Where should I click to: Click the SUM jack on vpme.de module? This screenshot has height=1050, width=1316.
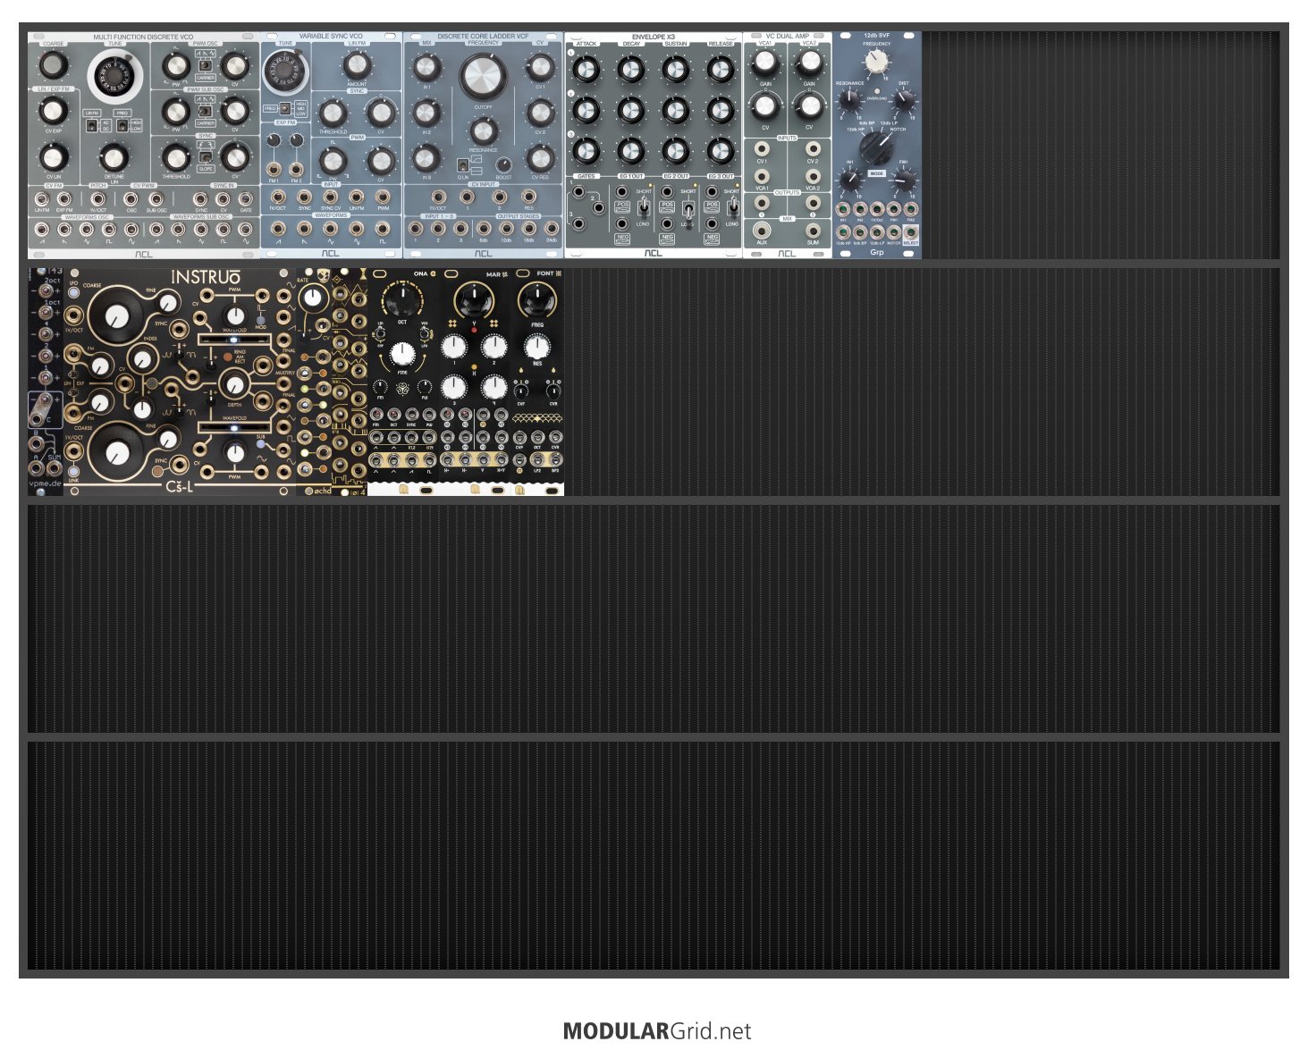click(x=55, y=466)
